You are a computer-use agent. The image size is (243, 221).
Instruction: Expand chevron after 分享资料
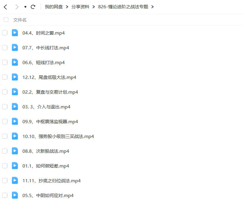[94, 7]
